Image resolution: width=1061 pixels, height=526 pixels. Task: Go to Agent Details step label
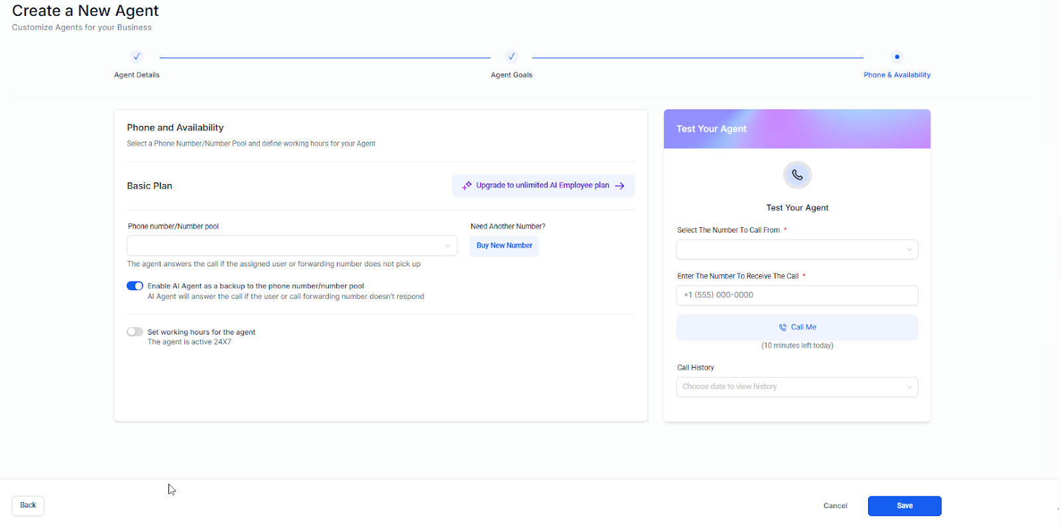(137, 75)
